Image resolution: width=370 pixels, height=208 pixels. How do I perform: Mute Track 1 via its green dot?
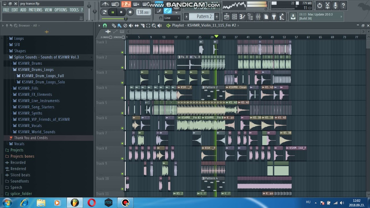coord(122,52)
